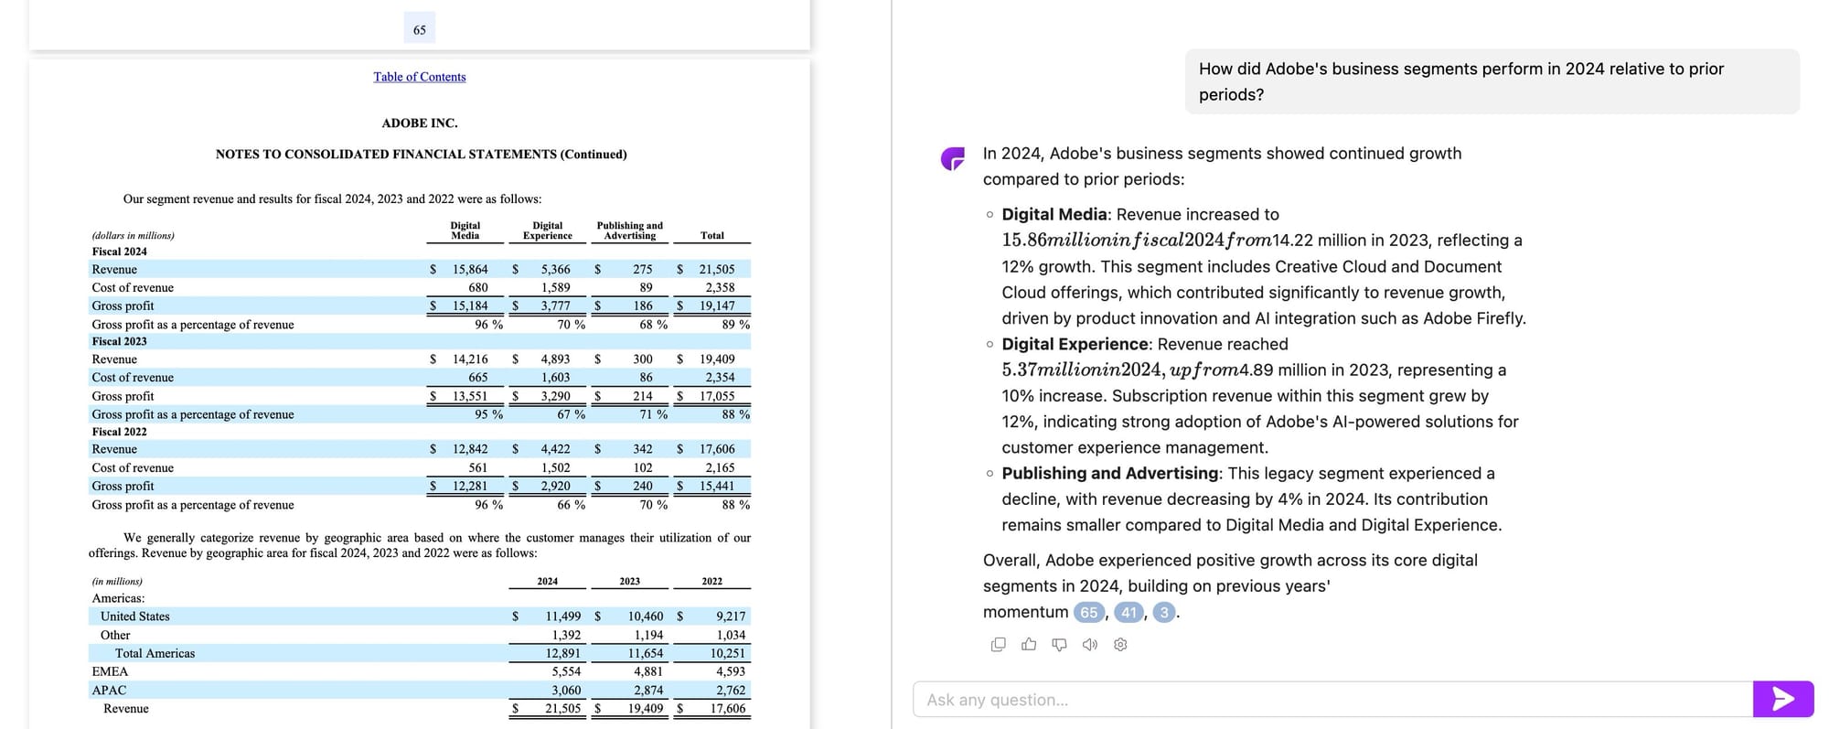This screenshot has width=1829, height=729.
Task: Select EMEA 2024 value 5,554
Action: 566,671
